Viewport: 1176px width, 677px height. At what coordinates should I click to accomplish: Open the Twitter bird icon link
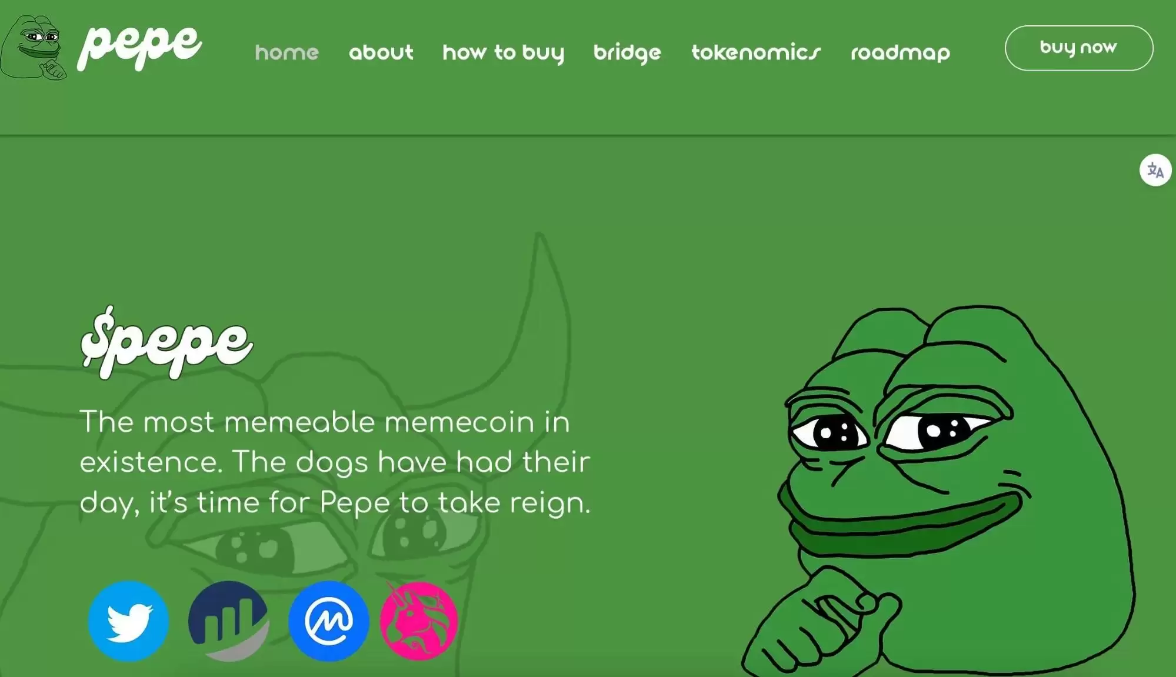coord(128,621)
